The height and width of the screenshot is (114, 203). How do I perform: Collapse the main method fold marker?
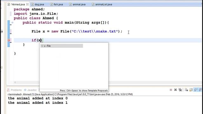[x=12, y=22]
